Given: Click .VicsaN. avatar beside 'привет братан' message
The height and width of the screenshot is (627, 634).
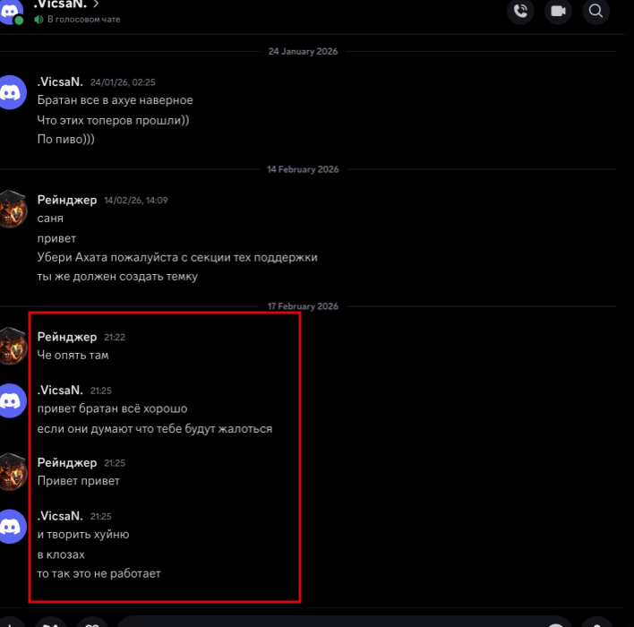Looking at the screenshot, I should (x=12, y=400).
